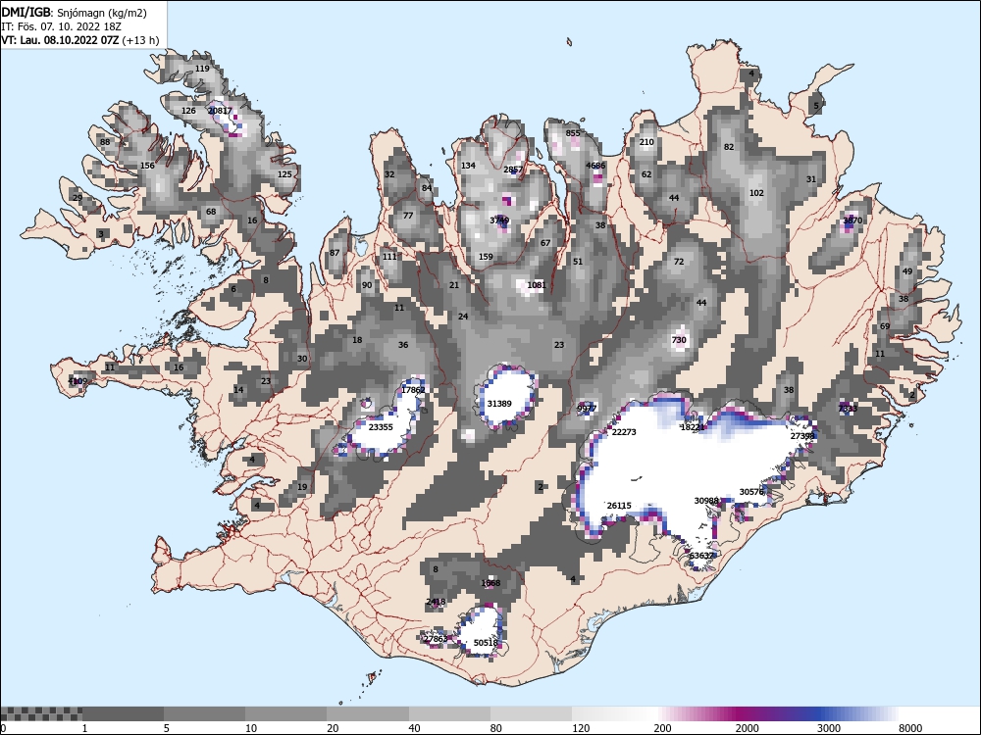Click snow value '855' in the north
Image resolution: width=981 pixels, height=735 pixels.
pos(573,133)
